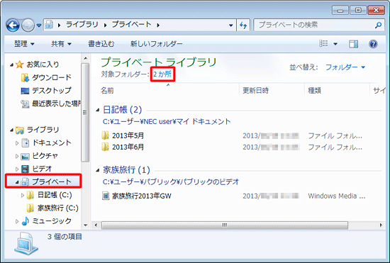
Task: Click ライブラリ in the address breadcrumb
Action: [82, 25]
